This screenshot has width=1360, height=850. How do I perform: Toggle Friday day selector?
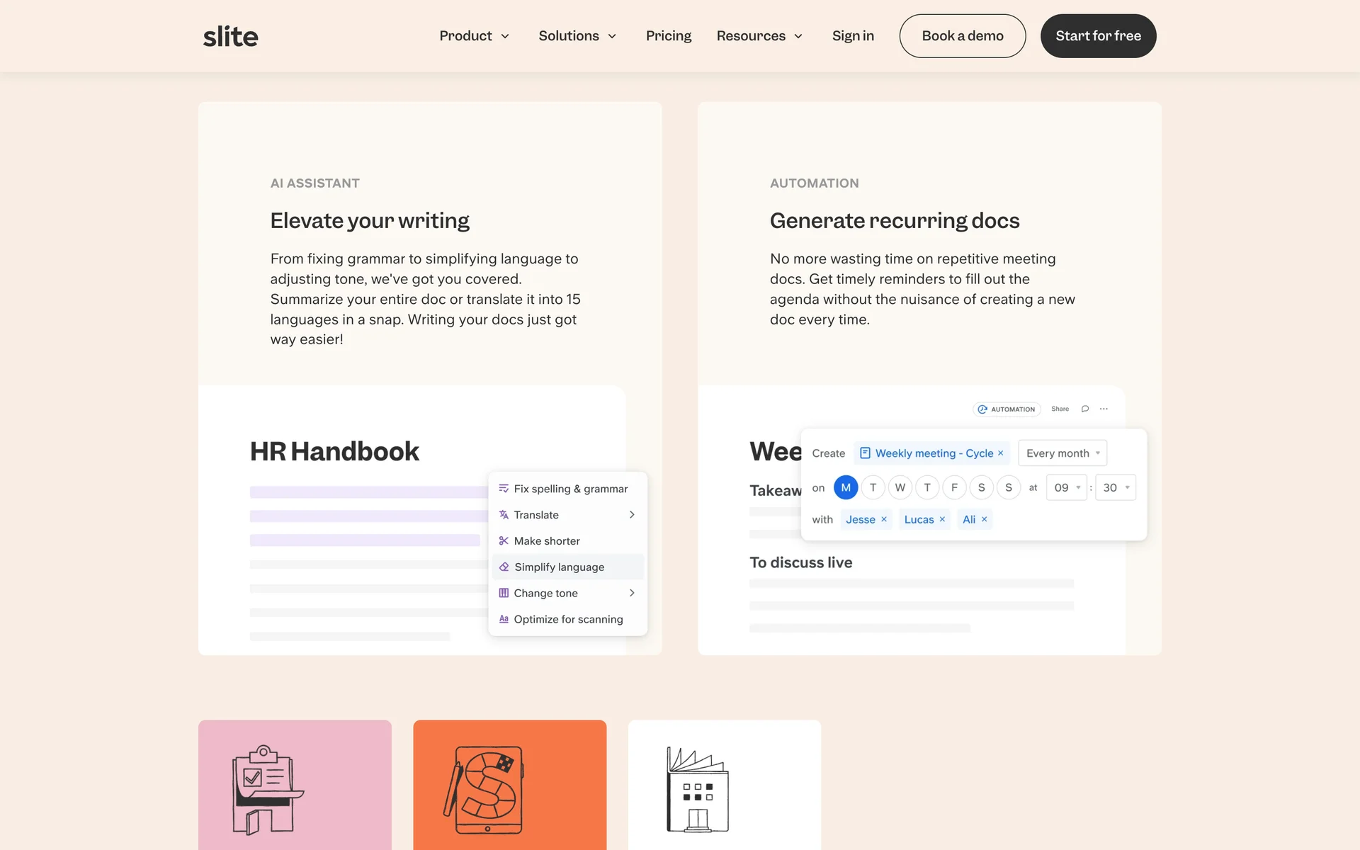954,487
